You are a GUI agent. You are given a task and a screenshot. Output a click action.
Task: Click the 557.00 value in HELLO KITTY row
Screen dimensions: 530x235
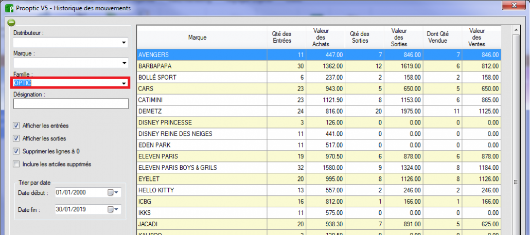(333, 190)
